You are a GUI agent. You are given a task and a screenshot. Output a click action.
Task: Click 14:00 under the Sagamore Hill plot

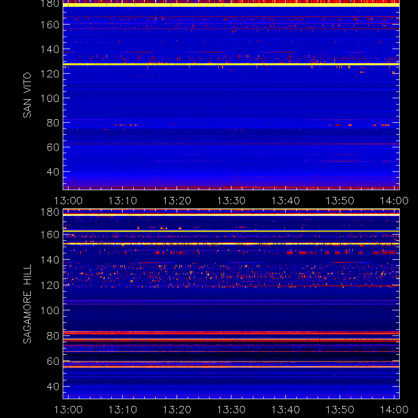coord(394,410)
